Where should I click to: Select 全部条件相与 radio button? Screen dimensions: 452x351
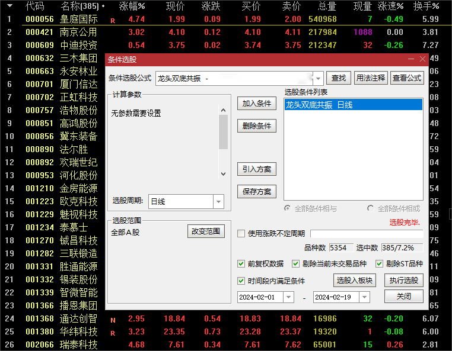pyautogui.click(x=287, y=208)
